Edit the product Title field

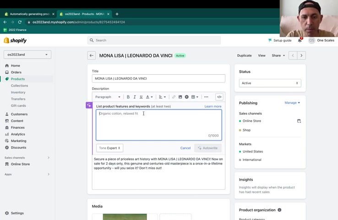coord(158,78)
